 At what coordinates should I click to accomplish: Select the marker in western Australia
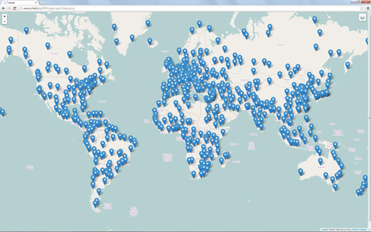pos(301,172)
